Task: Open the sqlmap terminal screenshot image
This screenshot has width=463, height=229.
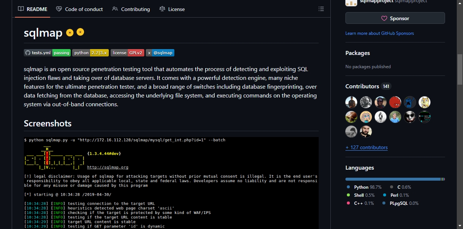Action: pos(171,183)
